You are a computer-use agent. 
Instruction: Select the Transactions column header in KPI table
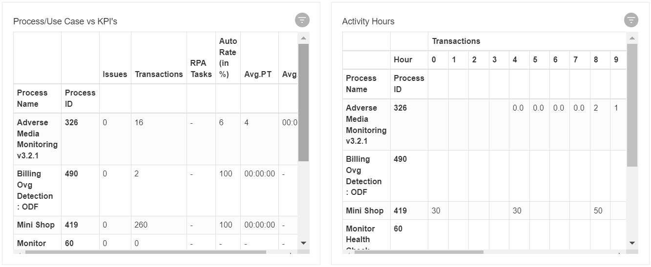pyautogui.click(x=159, y=74)
